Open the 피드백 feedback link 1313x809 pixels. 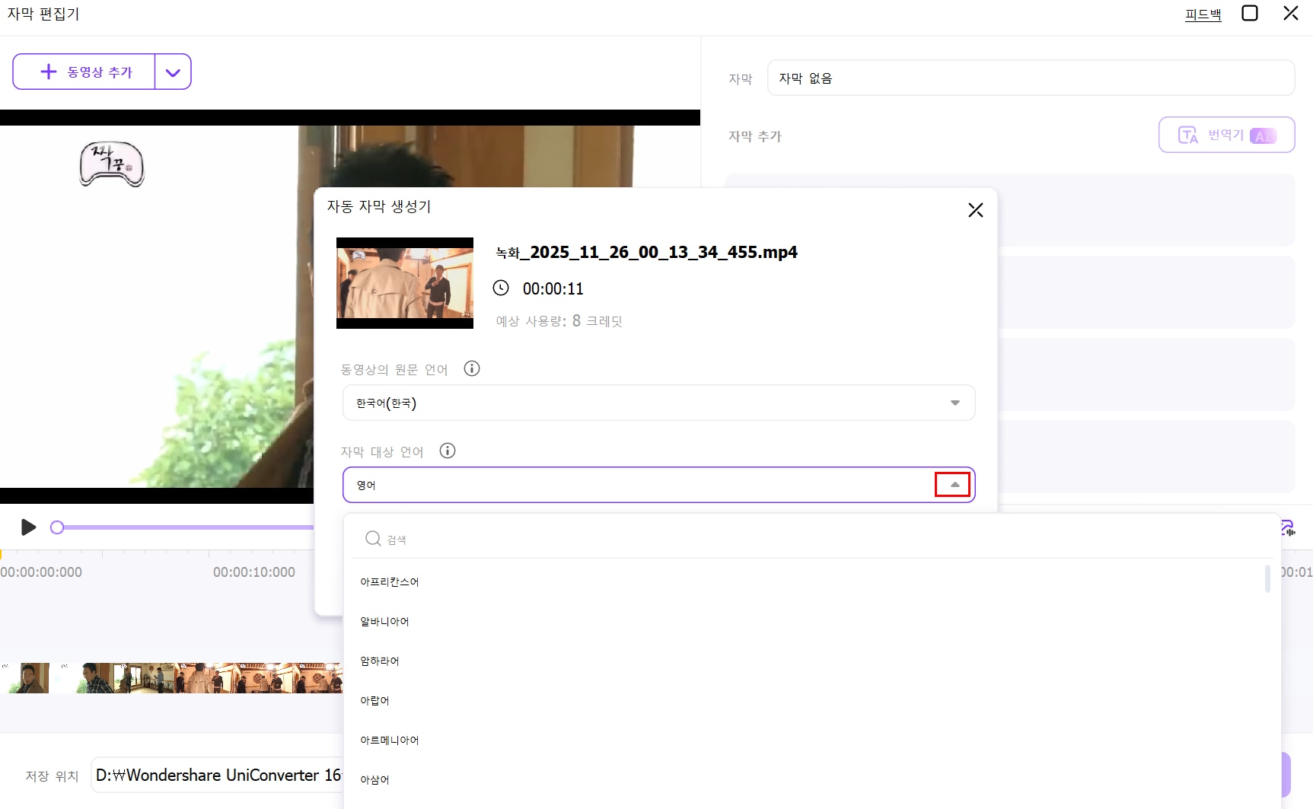tap(1203, 14)
